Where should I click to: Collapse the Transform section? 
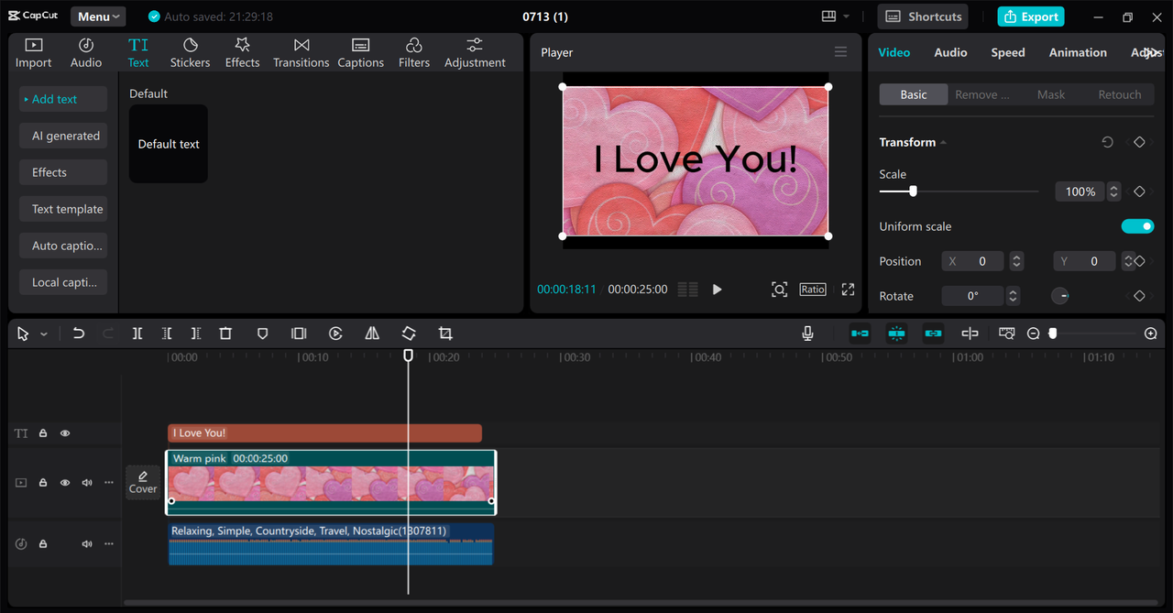pos(944,143)
